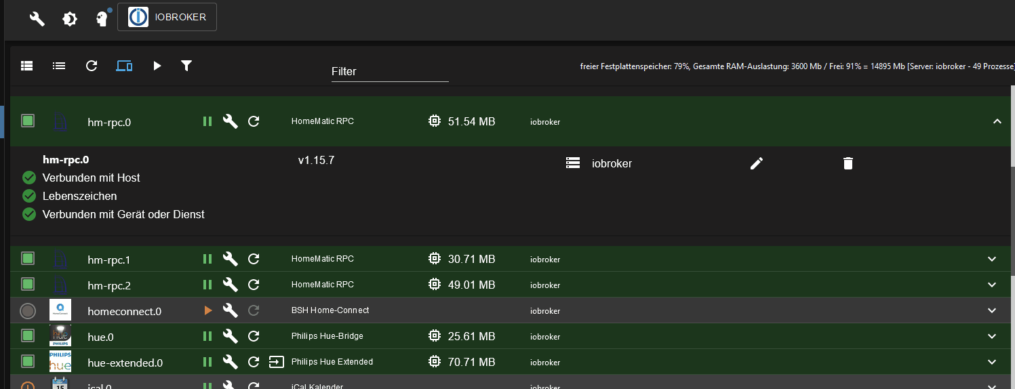Toggle the theme brightness icon in the top bar
This screenshot has height=389, width=1015.
[x=70, y=19]
